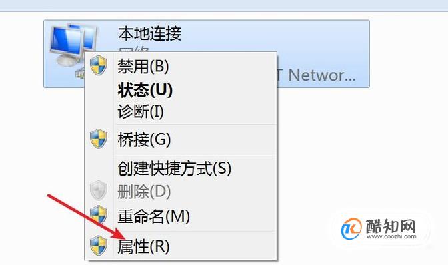Image resolution: width=448 pixels, height=265 pixels.
Task: Click the 本地连接 connection name label
Action: click(x=150, y=33)
